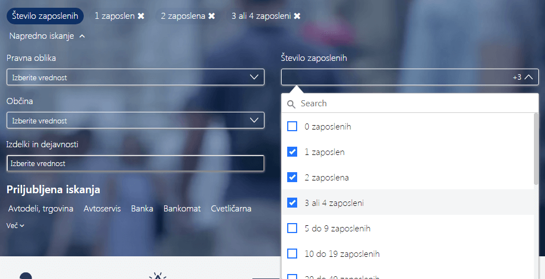Check the '0 zaposlenih' checkbox
Screen dimensions: 545x279
(x=292, y=127)
